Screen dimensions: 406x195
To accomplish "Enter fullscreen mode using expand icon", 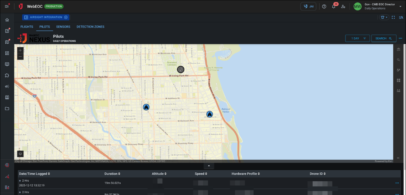I will [x=393, y=17].
